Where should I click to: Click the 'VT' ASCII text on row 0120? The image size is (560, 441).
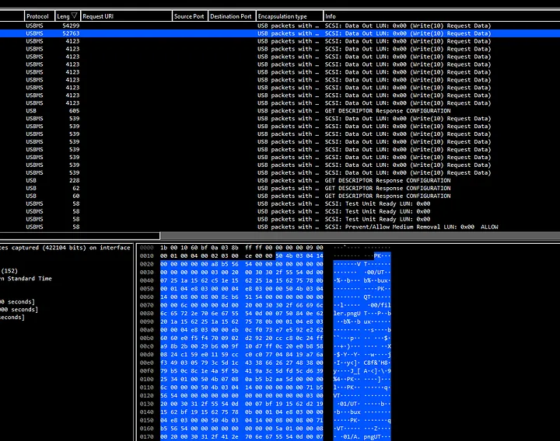(338, 396)
